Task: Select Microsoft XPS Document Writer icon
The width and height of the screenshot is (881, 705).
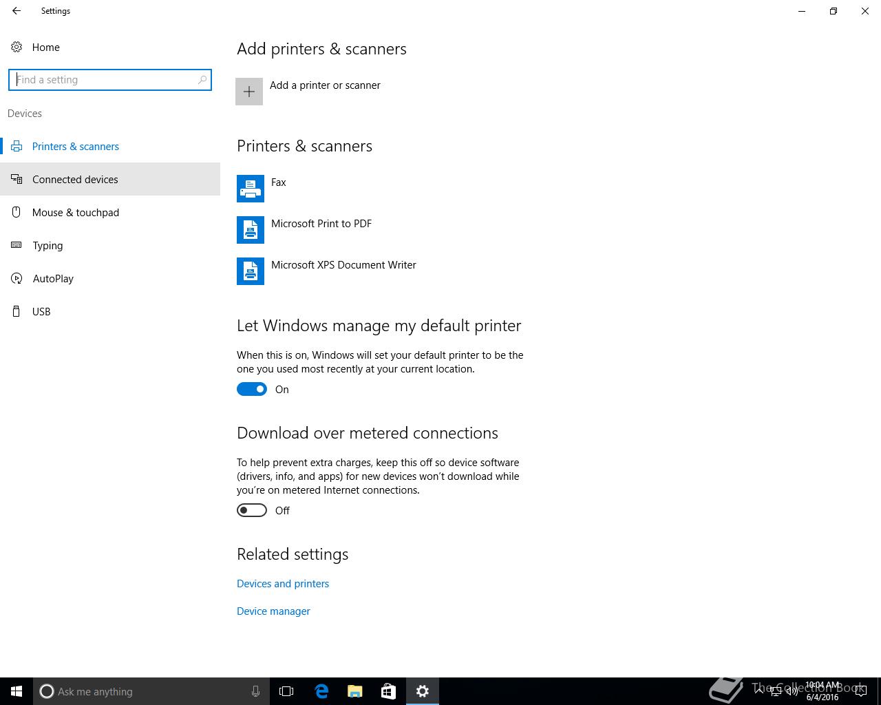Action: [x=251, y=271]
